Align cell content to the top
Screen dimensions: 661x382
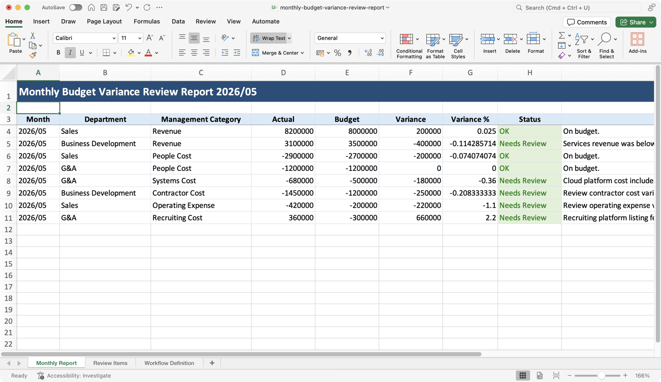[182, 38]
